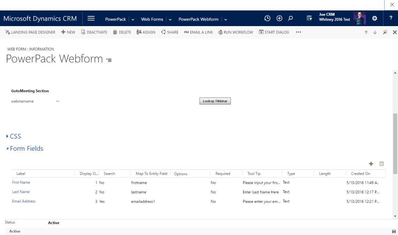Viewport: 398px width, 235px height.
Task: Add a new form field record
Action: pos(371,164)
